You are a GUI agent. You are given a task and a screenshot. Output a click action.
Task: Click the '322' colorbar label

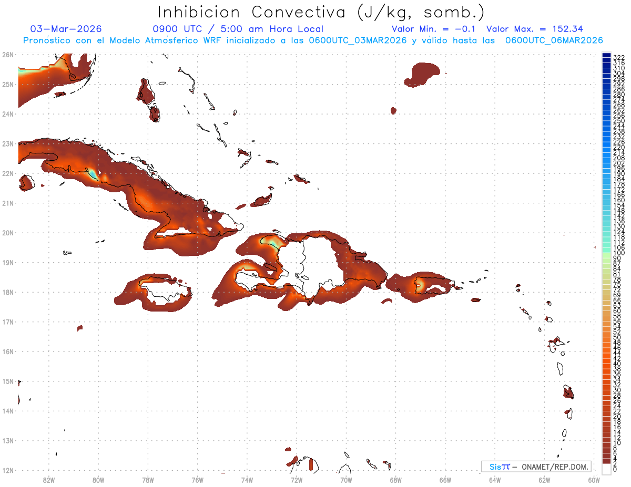(x=618, y=57)
